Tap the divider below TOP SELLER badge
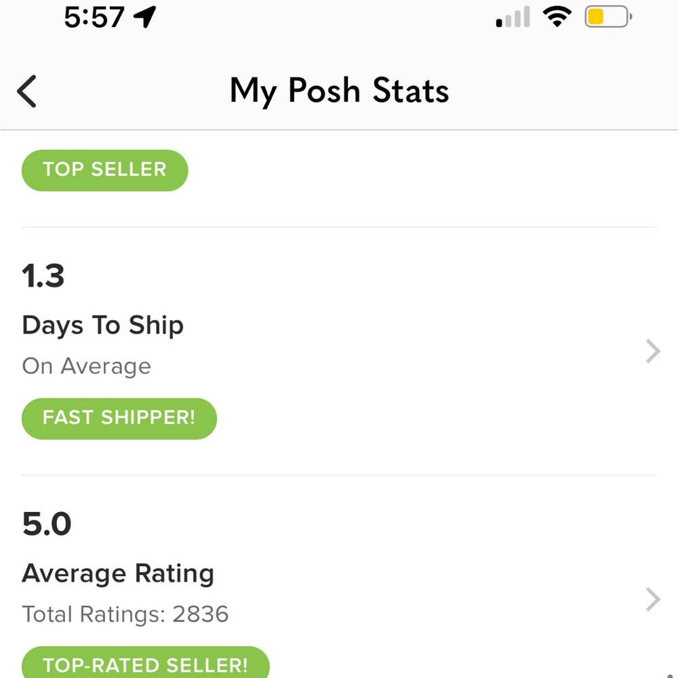 pos(339,226)
